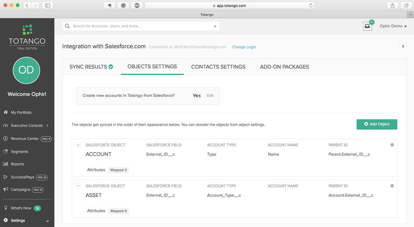Click the Add Object button

click(x=377, y=124)
